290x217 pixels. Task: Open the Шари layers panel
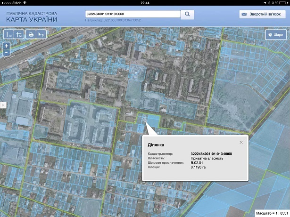pos(275,35)
